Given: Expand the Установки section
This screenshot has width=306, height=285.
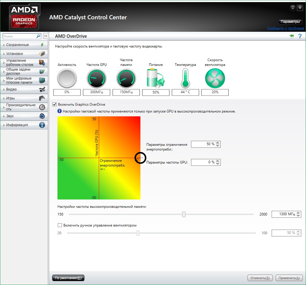Looking at the screenshot, I should tap(4, 54).
